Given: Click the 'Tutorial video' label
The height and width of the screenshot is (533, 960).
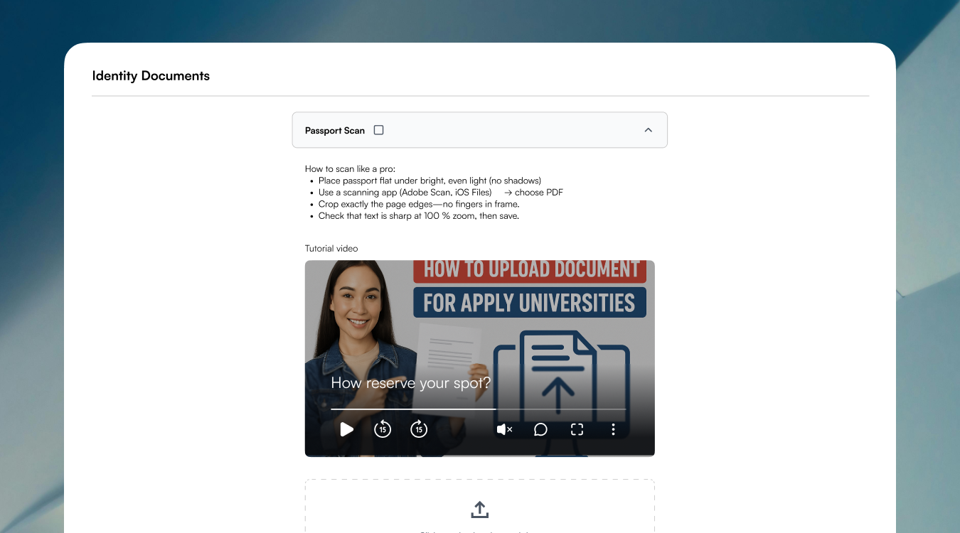Looking at the screenshot, I should (331, 249).
